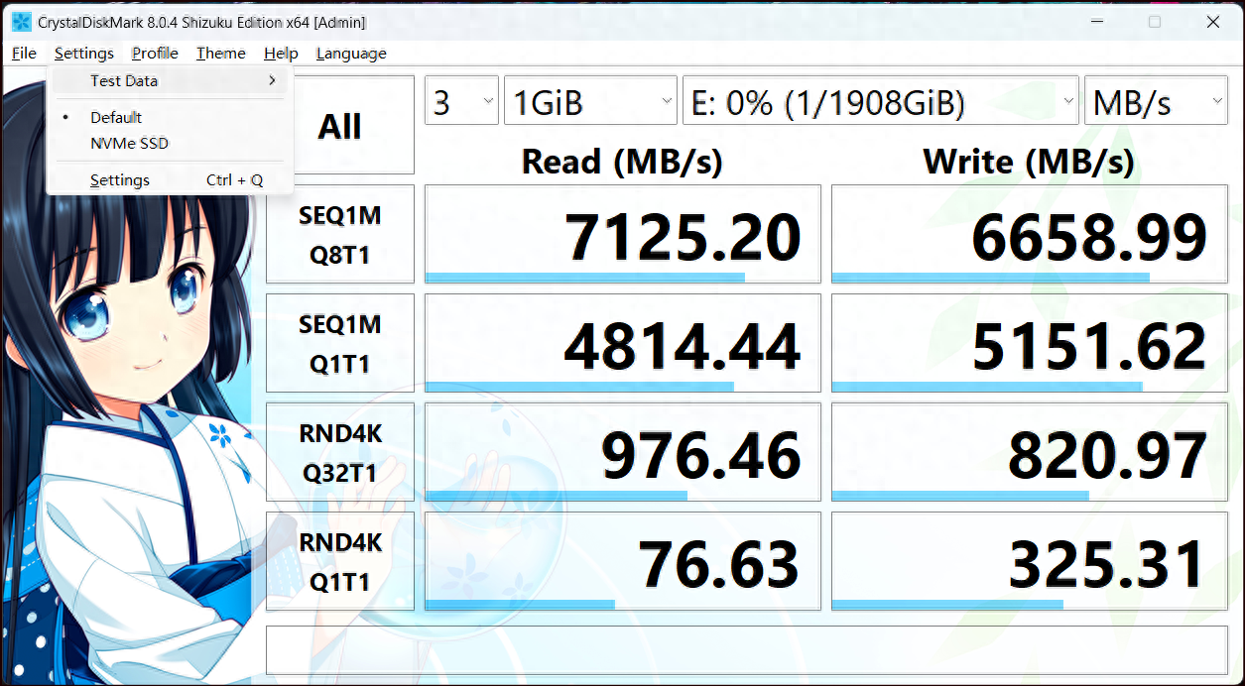Select the NVMe SSD settings option
This screenshot has width=1245, height=686.
tap(169, 143)
